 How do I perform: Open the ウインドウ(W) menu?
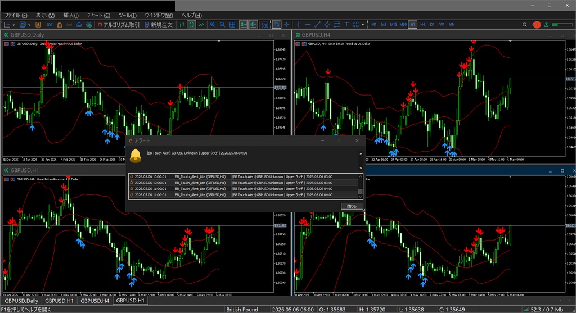159,15
